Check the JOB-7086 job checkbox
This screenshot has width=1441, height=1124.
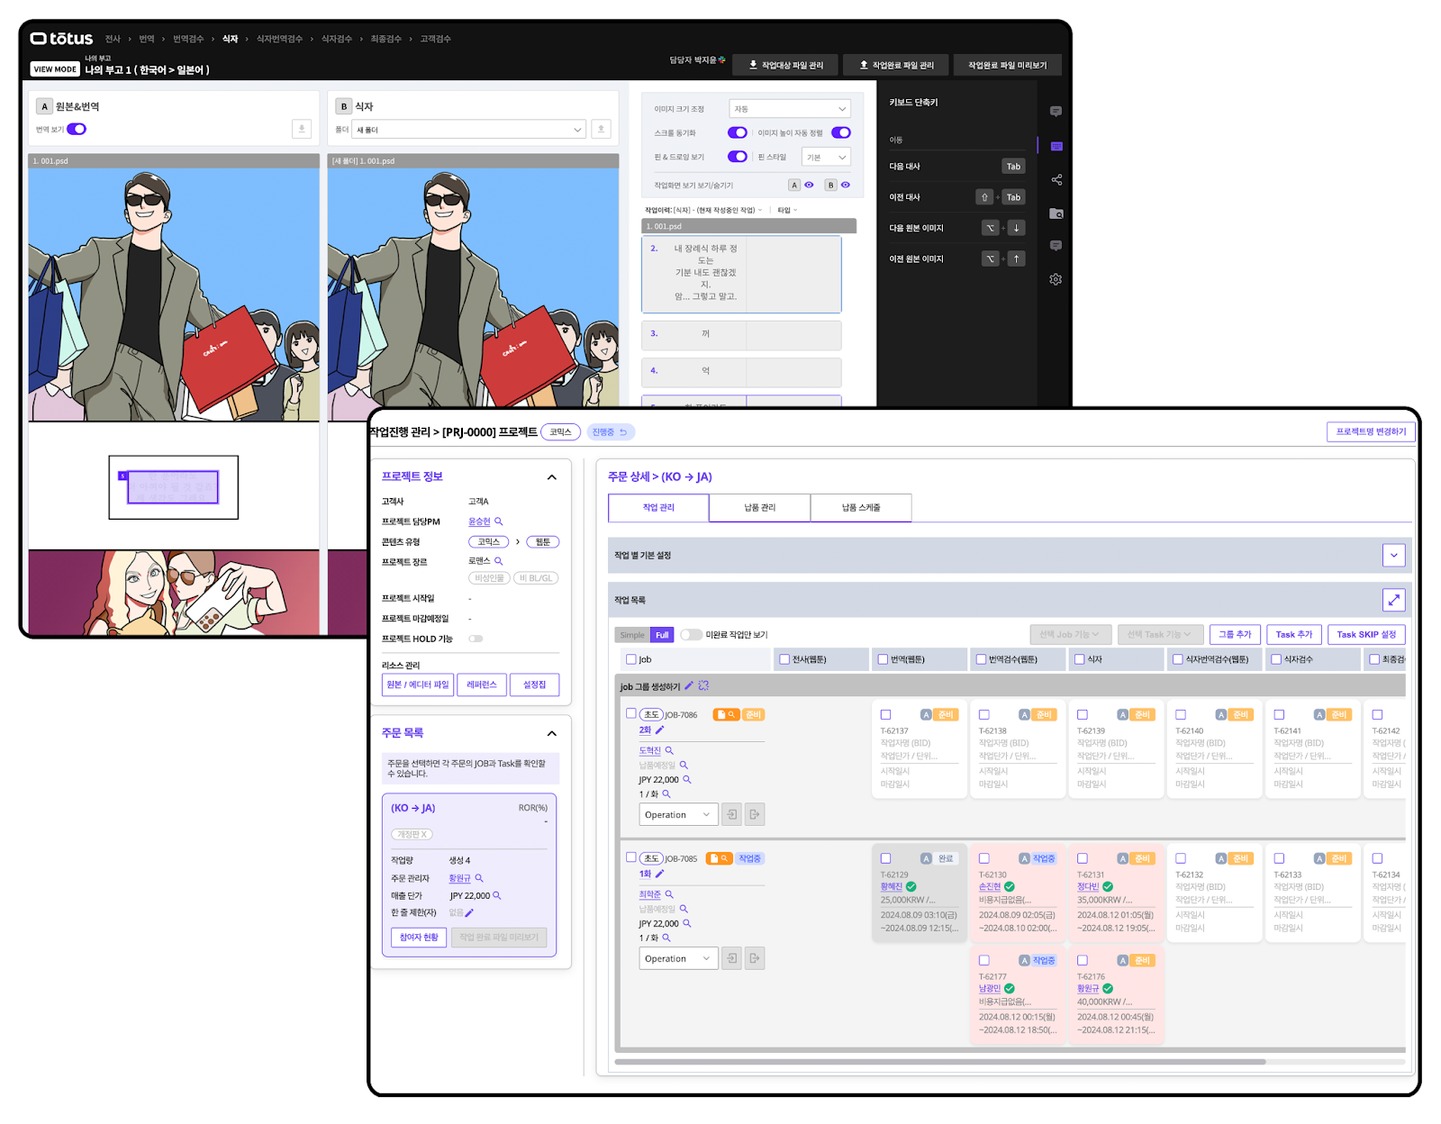coord(631,713)
